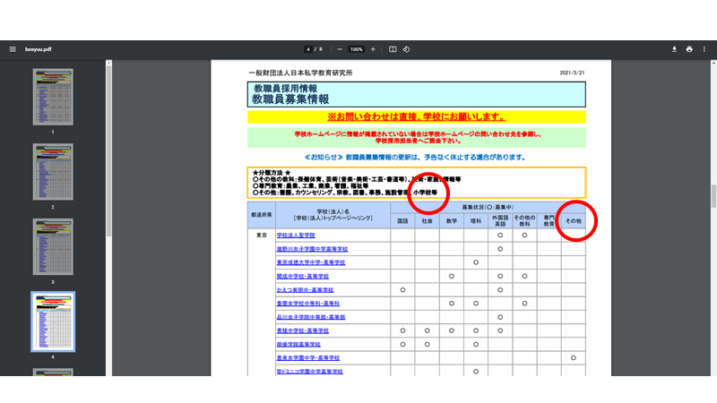Open the 恵泉女学園中学・高等学校 link
717x403 pixels.
click(x=308, y=358)
